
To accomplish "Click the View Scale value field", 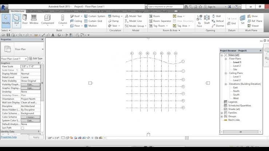I will coord(30,67).
